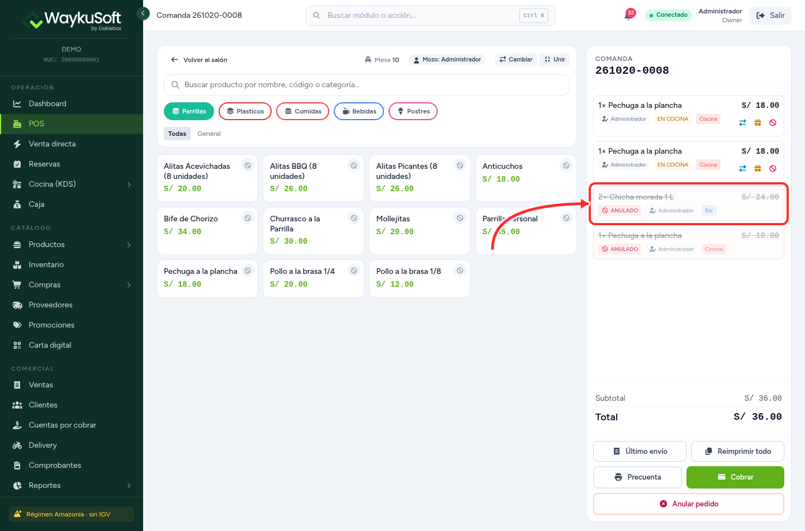This screenshot has height=531, width=805.
Task: Go back with Volver al salón
Action: [199, 60]
